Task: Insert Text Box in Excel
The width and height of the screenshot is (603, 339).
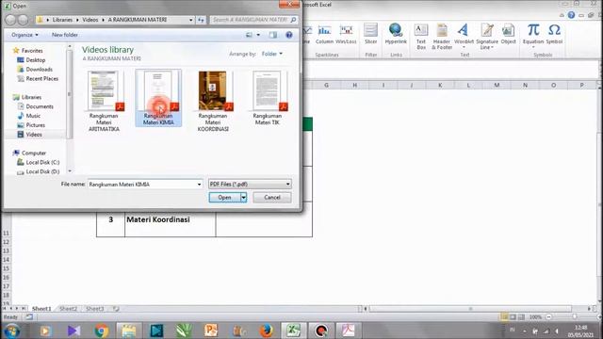Action: (x=421, y=37)
